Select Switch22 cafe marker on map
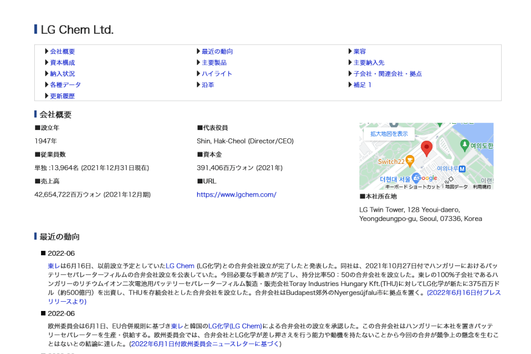The image size is (531, 354). pos(410,161)
